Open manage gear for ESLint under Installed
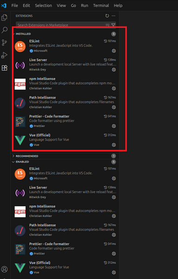 coord(114,51)
